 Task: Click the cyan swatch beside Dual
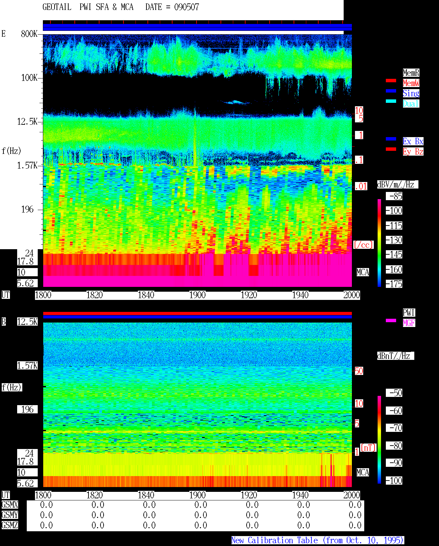point(391,101)
